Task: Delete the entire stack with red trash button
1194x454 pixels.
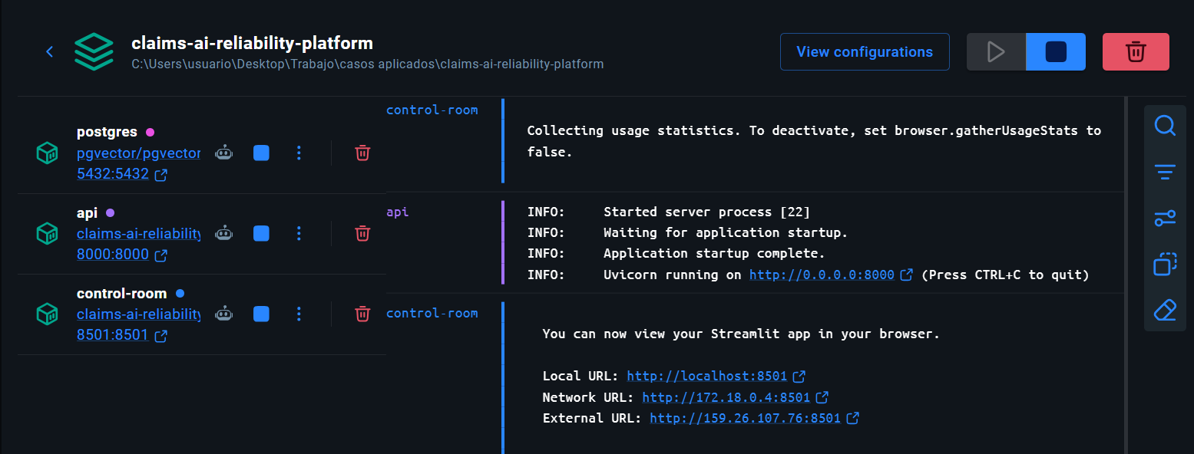Action: point(1136,51)
